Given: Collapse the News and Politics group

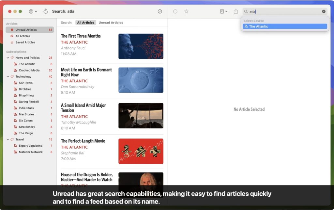Looking at the screenshot, I should point(8,57).
